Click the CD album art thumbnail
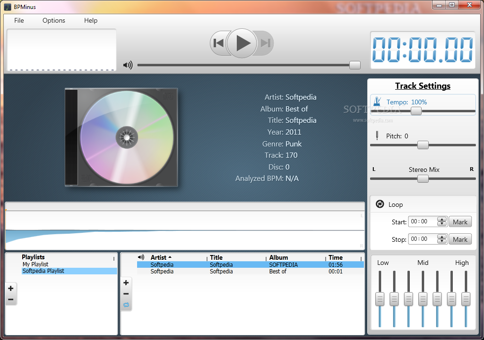Image resolution: width=484 pixels, height=340 pixels. point(121,137)
